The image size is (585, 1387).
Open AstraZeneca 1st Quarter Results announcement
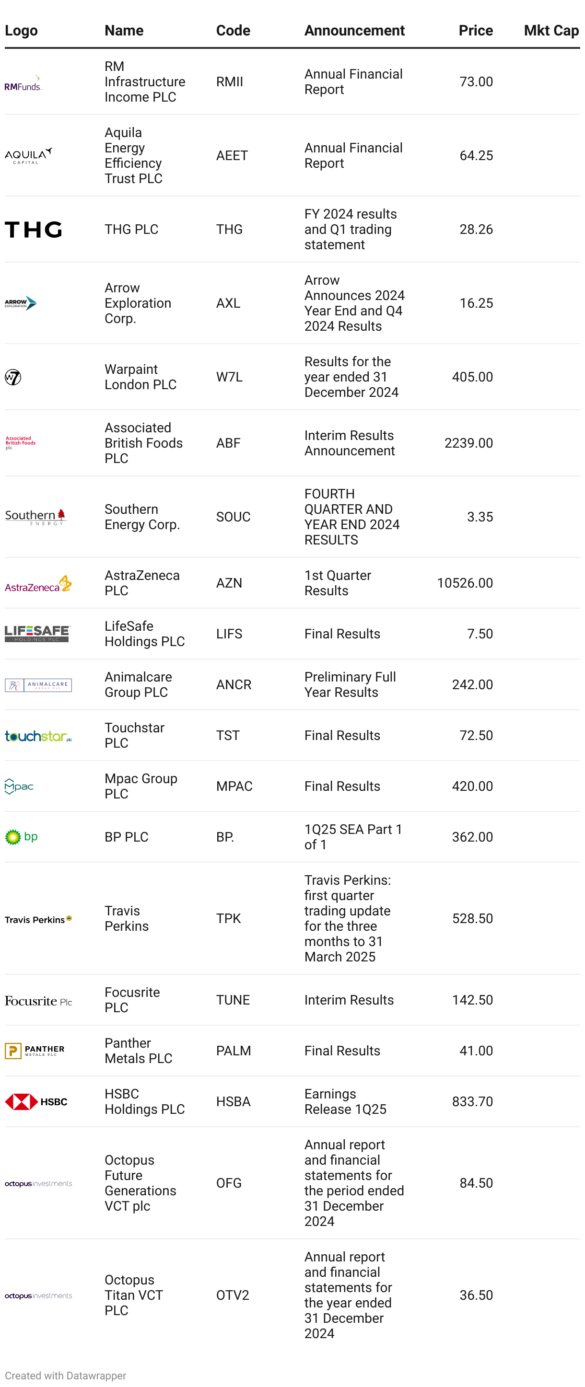[337, 583]
